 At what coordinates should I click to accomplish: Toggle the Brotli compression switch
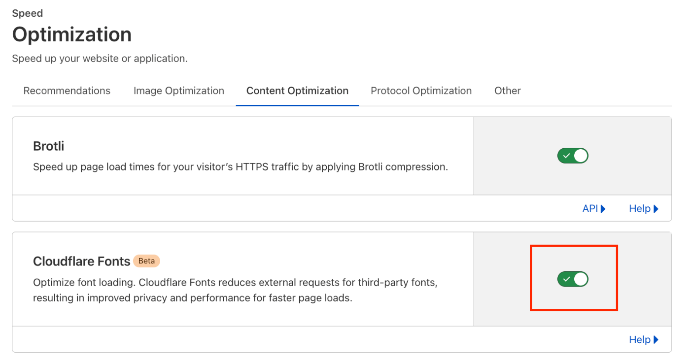pyautogui.click(x=573, y=156)
